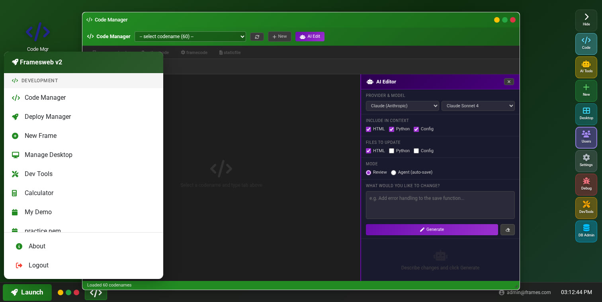Select the Desktop icon in the sidebar
Image resolution: width=602 pixels, height=302 pixels.
[x=586, y=114]
